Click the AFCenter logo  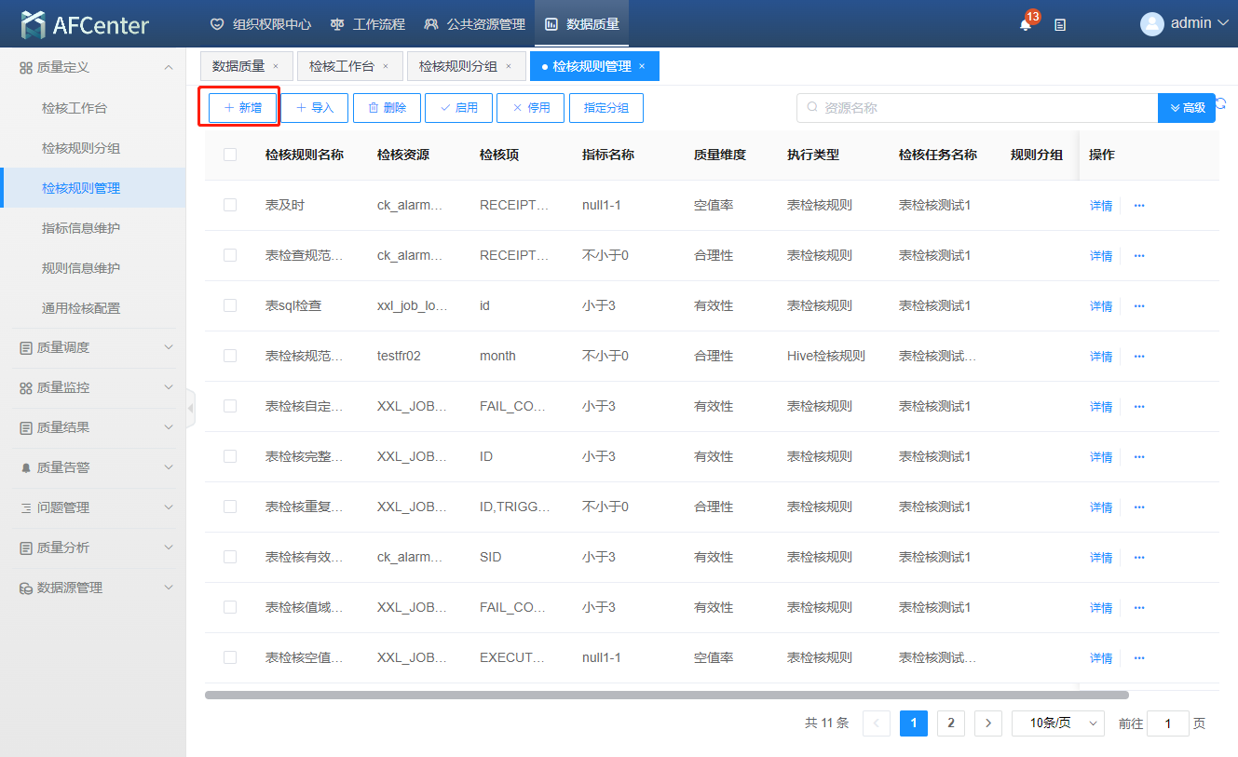pyautogui.click(x=86, y=25)
